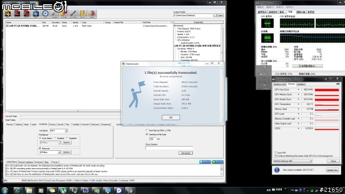This screenshot has width=345, height=194.
Task: Open Windows Explorer from the taskbar
Action: tap(29, 190)
